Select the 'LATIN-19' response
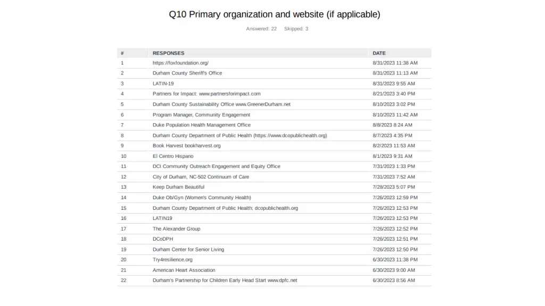The height and width of the screenshot is (306, 545). [x=163, y=83]
